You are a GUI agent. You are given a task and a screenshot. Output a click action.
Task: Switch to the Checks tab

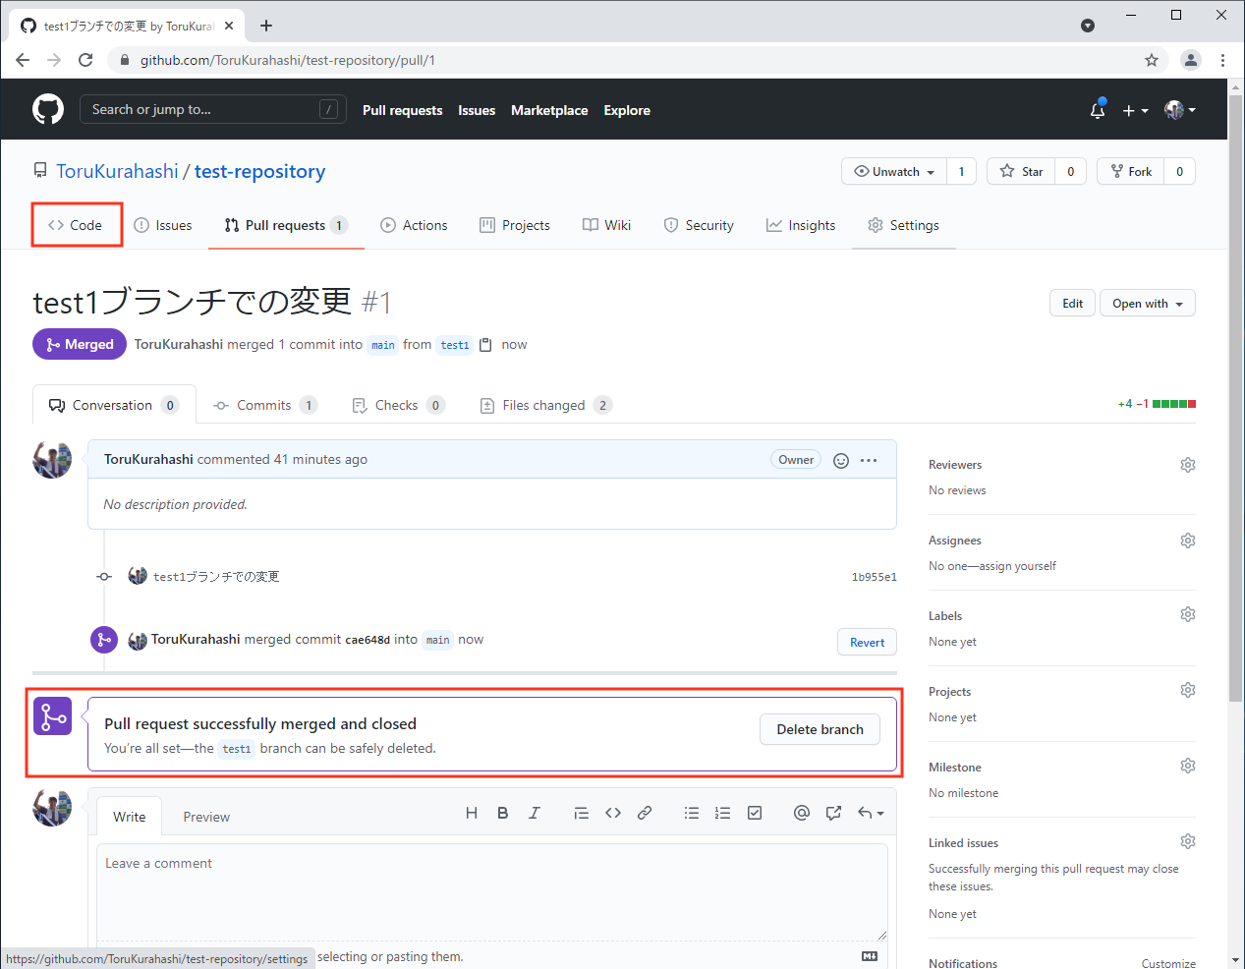(x=398, y=405)
